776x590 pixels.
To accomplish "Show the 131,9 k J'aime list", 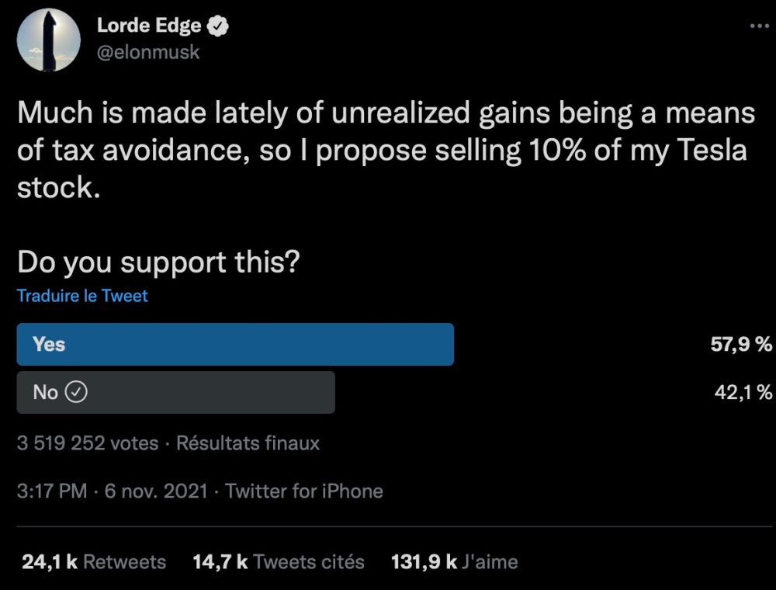I will (x=455, y=562).
